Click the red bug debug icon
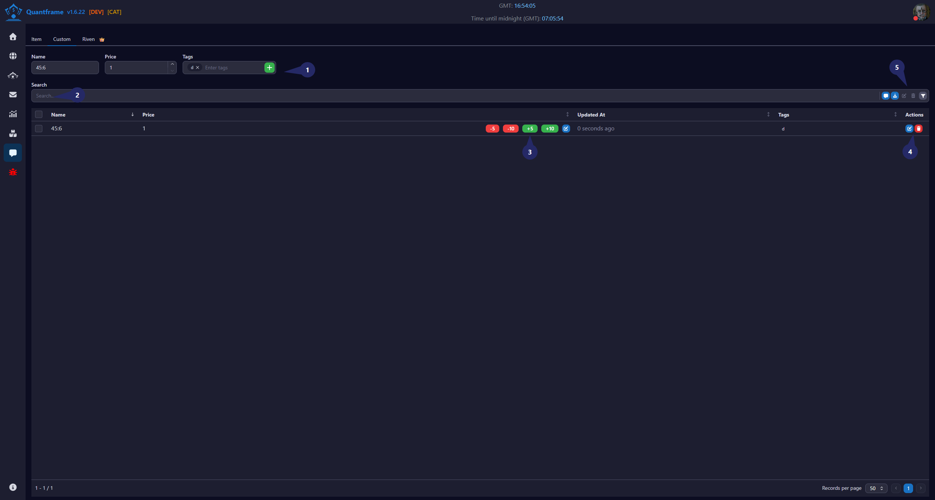The image size is (935, 500). 13,172
